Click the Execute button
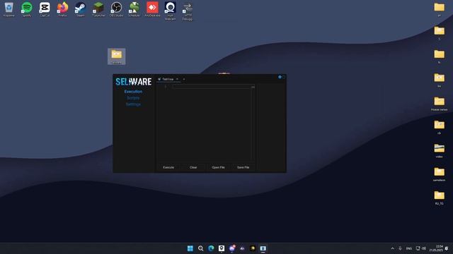The image size is (453, 254). (x=168, y=167)
